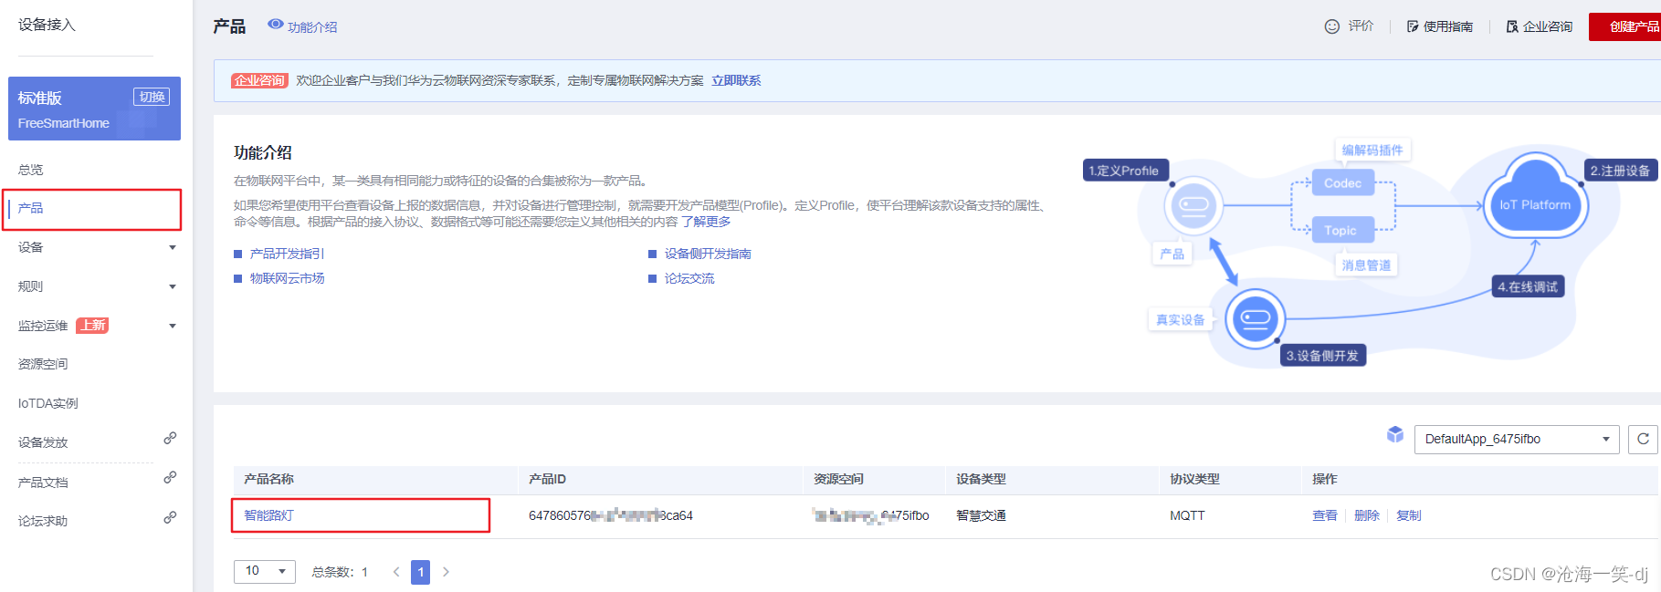Click the 标准版 FreeSmartHome edition card

94,109
